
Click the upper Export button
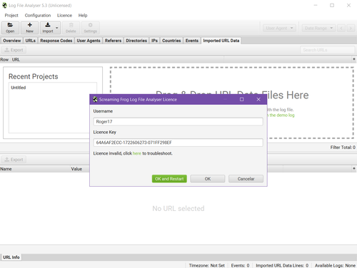(14, 50)
